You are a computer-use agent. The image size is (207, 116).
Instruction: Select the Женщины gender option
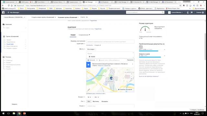105,101
